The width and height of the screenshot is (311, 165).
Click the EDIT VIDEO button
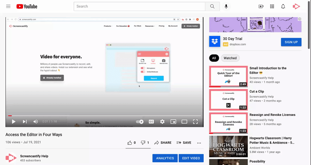pos(190,158)
